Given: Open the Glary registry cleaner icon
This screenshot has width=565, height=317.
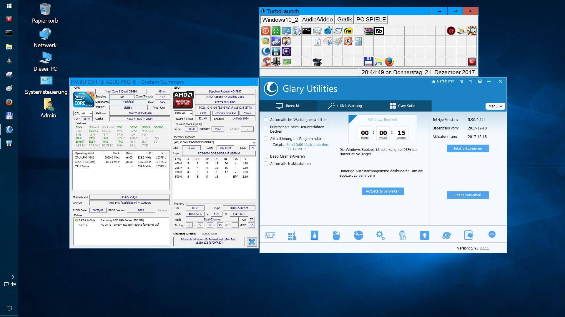Looking at the screenshot, I should pyautogui.click(x=292, y=235).
